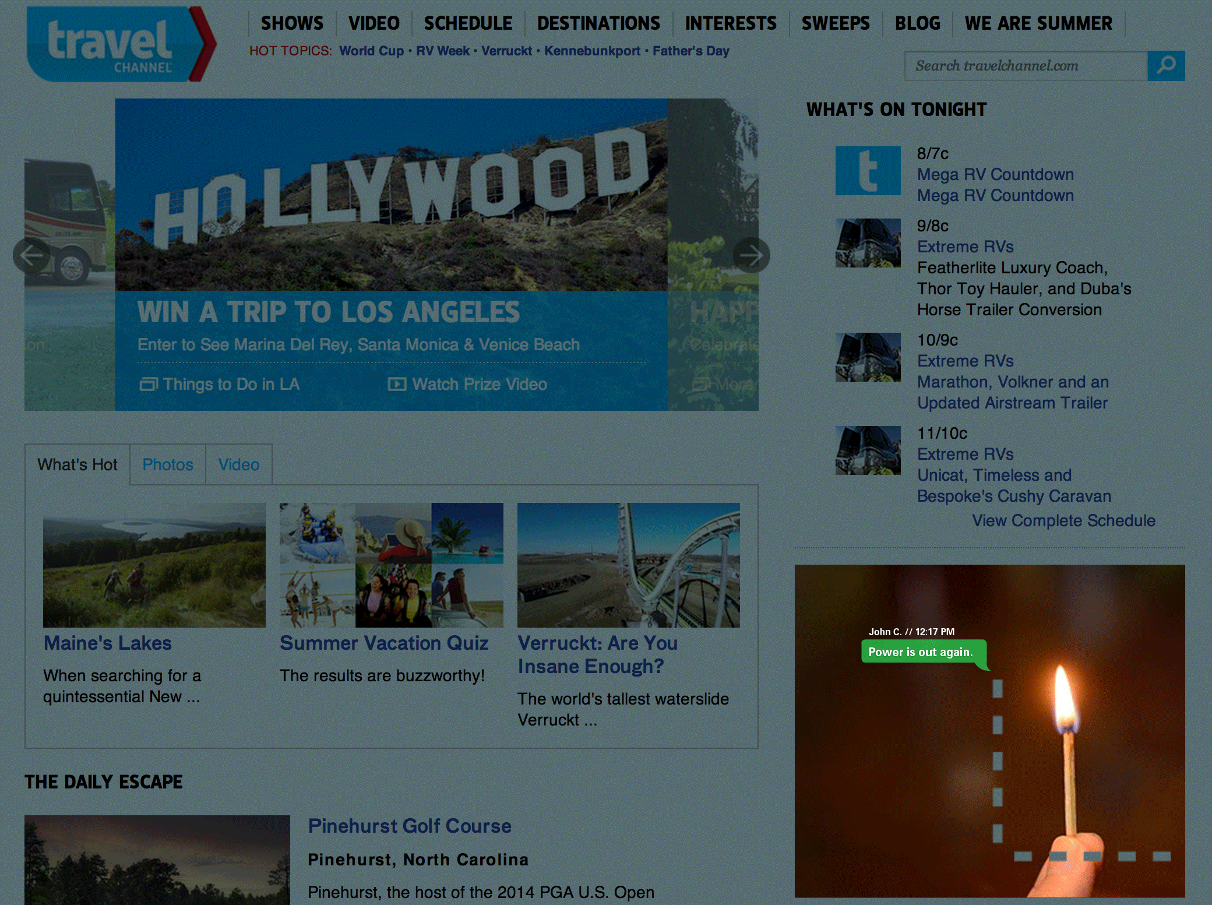This screenshot has width=1212, height=905.
Task: Click the search magnifier button
Action: click(x=1165, y=65)
